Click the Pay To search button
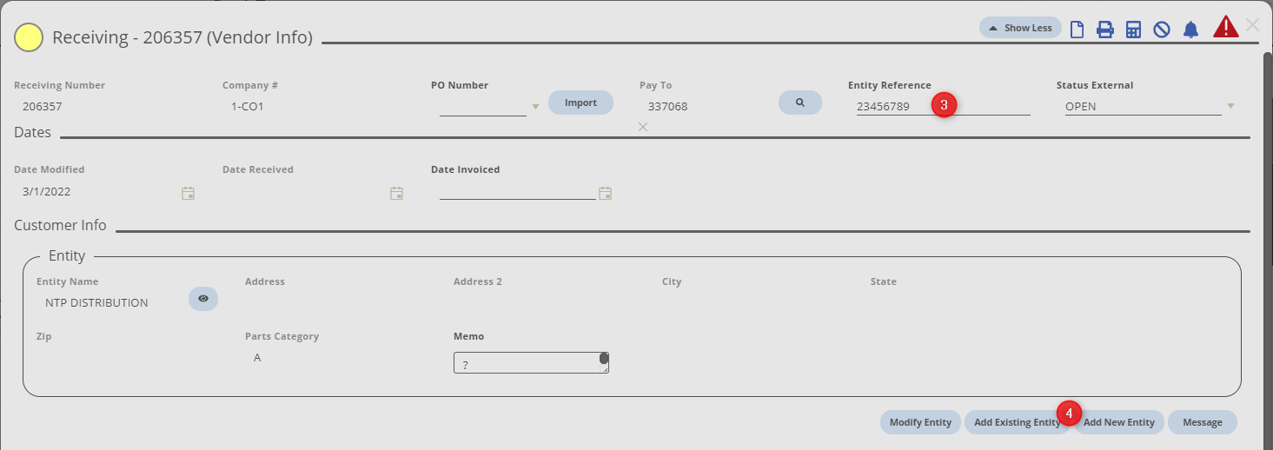 (799, 103)
